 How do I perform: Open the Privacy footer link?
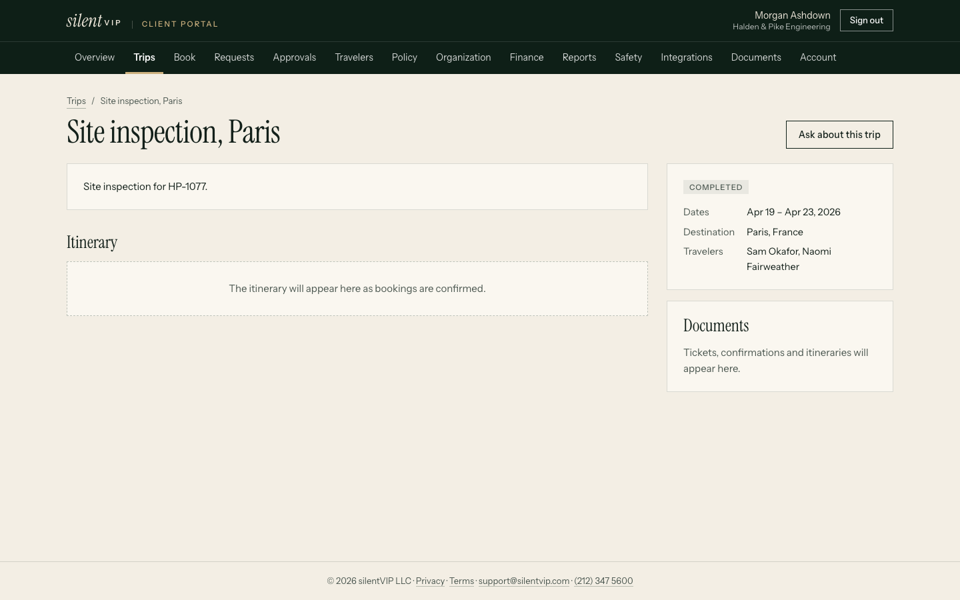(x=430, y=581)
